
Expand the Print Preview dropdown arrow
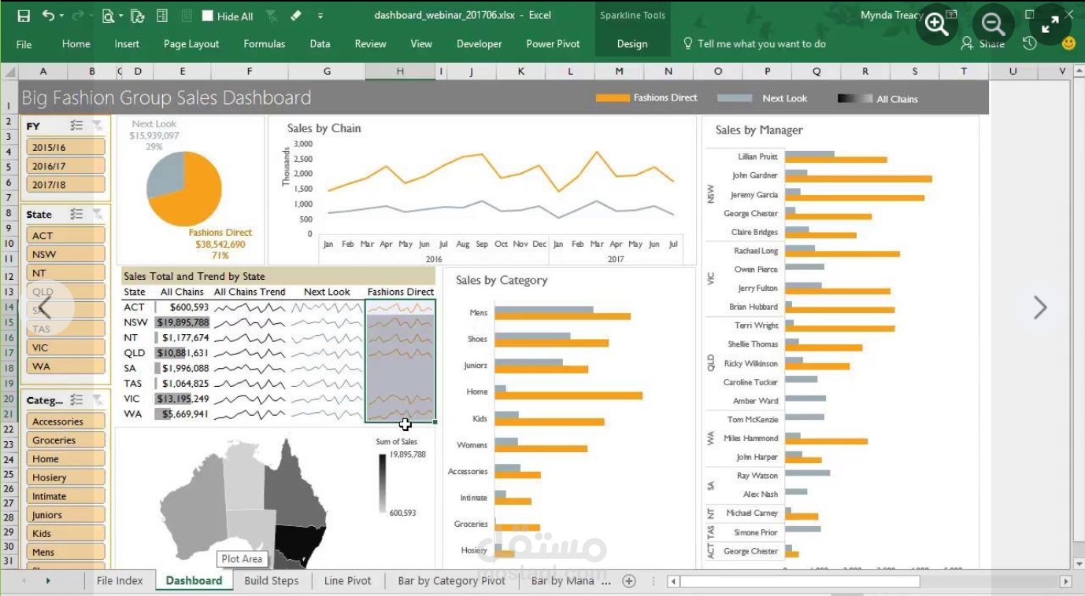(x=120, y=16)
